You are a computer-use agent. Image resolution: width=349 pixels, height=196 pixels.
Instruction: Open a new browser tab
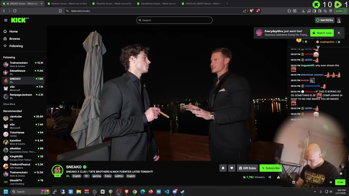pos(227,4)
